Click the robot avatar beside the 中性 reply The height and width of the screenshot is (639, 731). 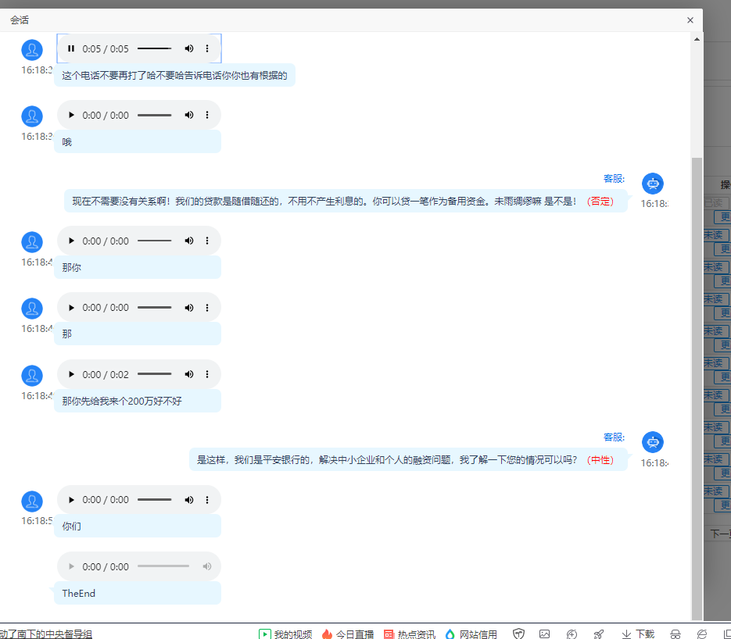pyautogui.click(x=652, y=442)
